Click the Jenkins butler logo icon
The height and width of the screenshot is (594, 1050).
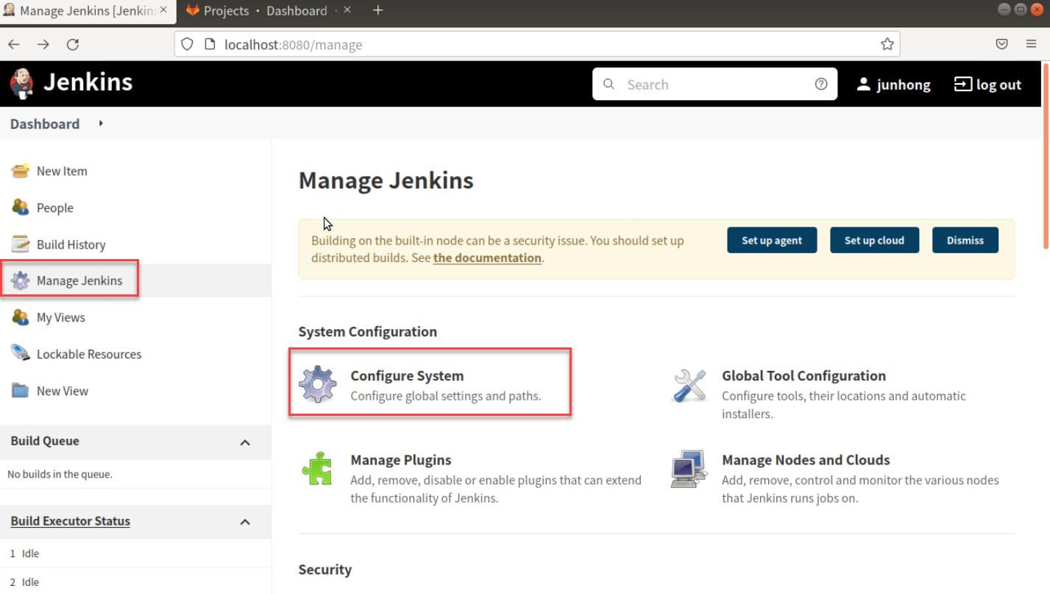pos(22,83)
